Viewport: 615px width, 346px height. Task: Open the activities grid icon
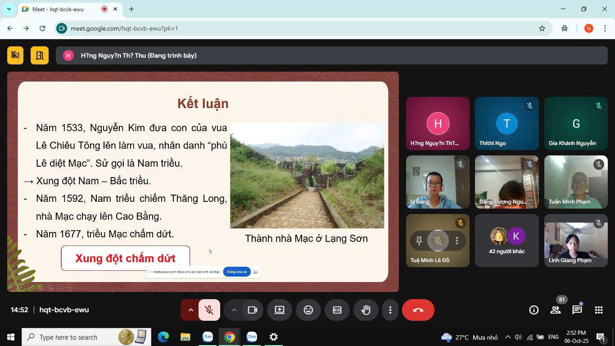pyautogui.click(x=598, y=310)
